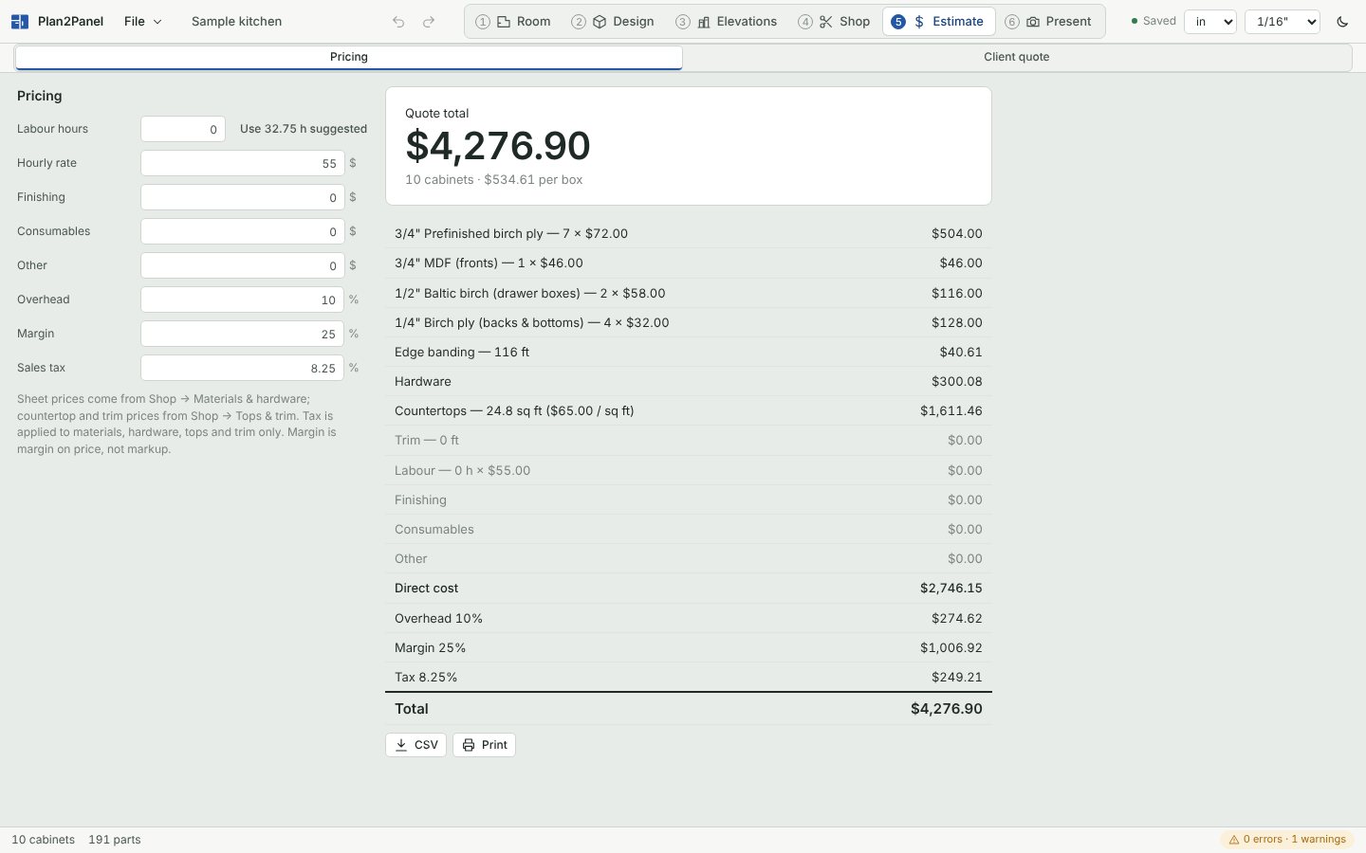Click the Sales tax input field
Viewport: 1366px width, 853px height.
coord(242,368)
